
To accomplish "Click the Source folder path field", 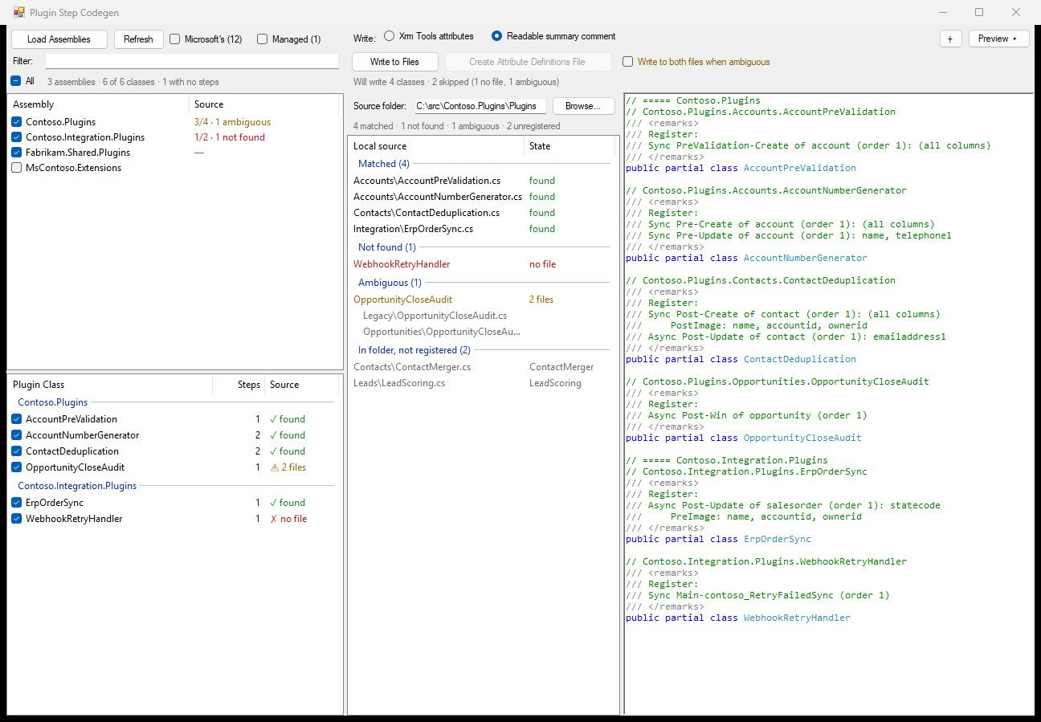I will click(x=480, y=106).
